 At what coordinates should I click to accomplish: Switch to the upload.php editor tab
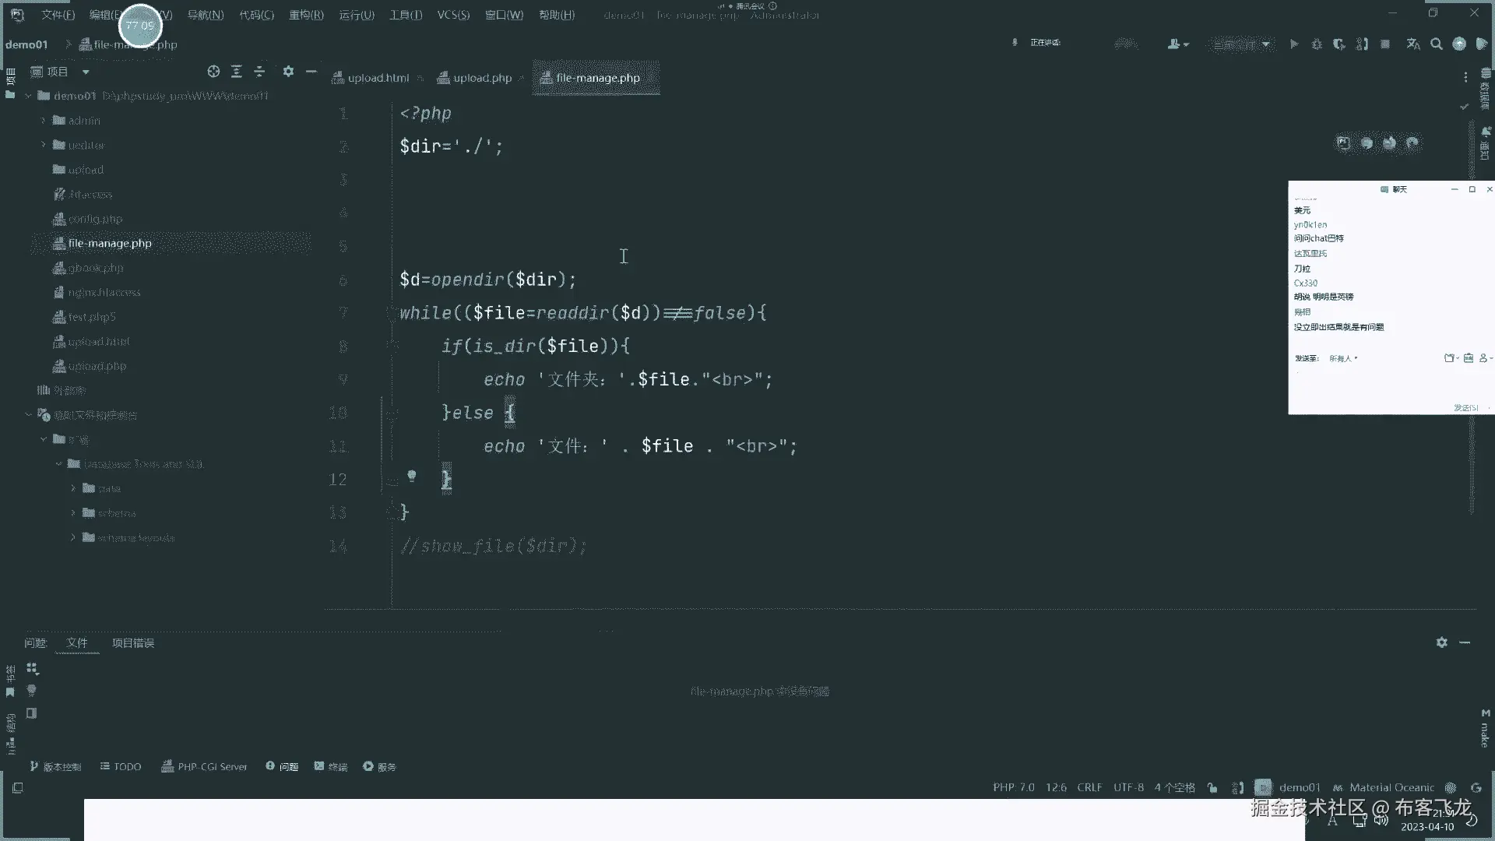point(482,78)
